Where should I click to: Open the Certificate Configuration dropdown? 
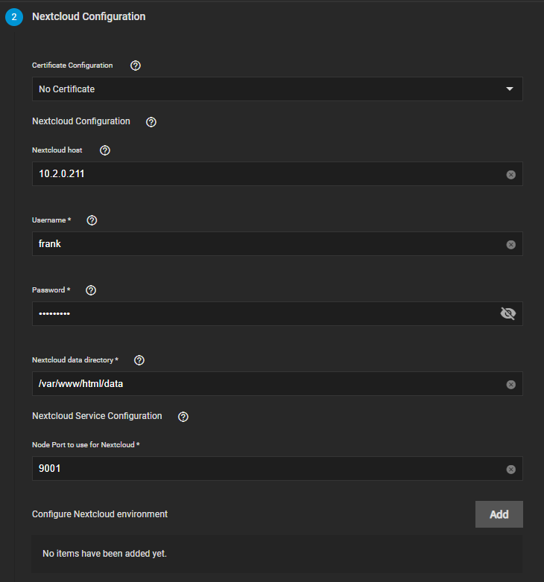pyautogui.click(x=277, y=89)
